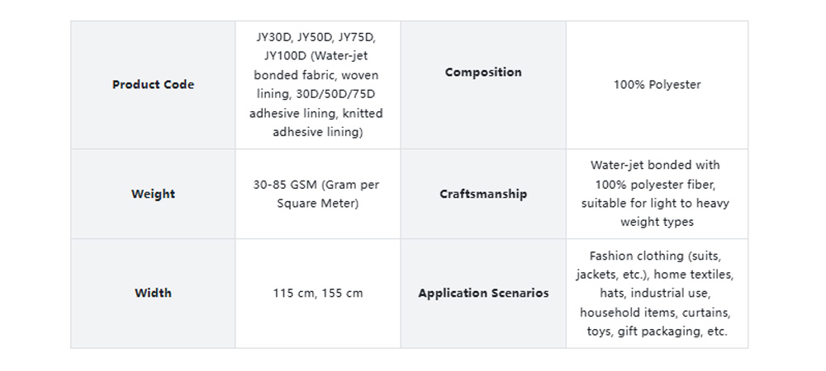Click the 'household items, curtains,' text line
826x371 pixels.
click(656, 312)
